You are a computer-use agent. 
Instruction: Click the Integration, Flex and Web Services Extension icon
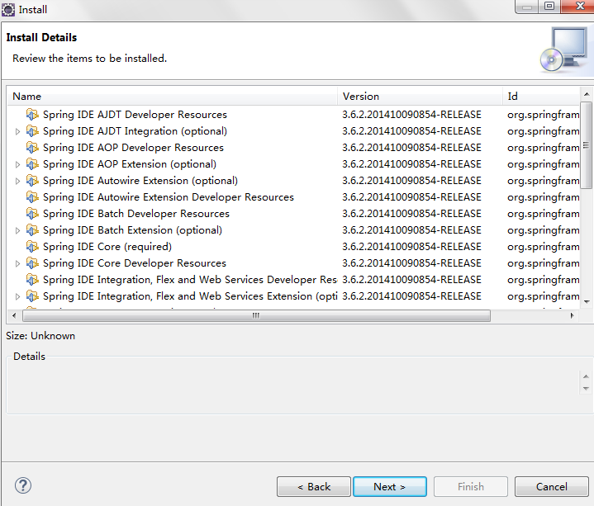pos(32,296)
